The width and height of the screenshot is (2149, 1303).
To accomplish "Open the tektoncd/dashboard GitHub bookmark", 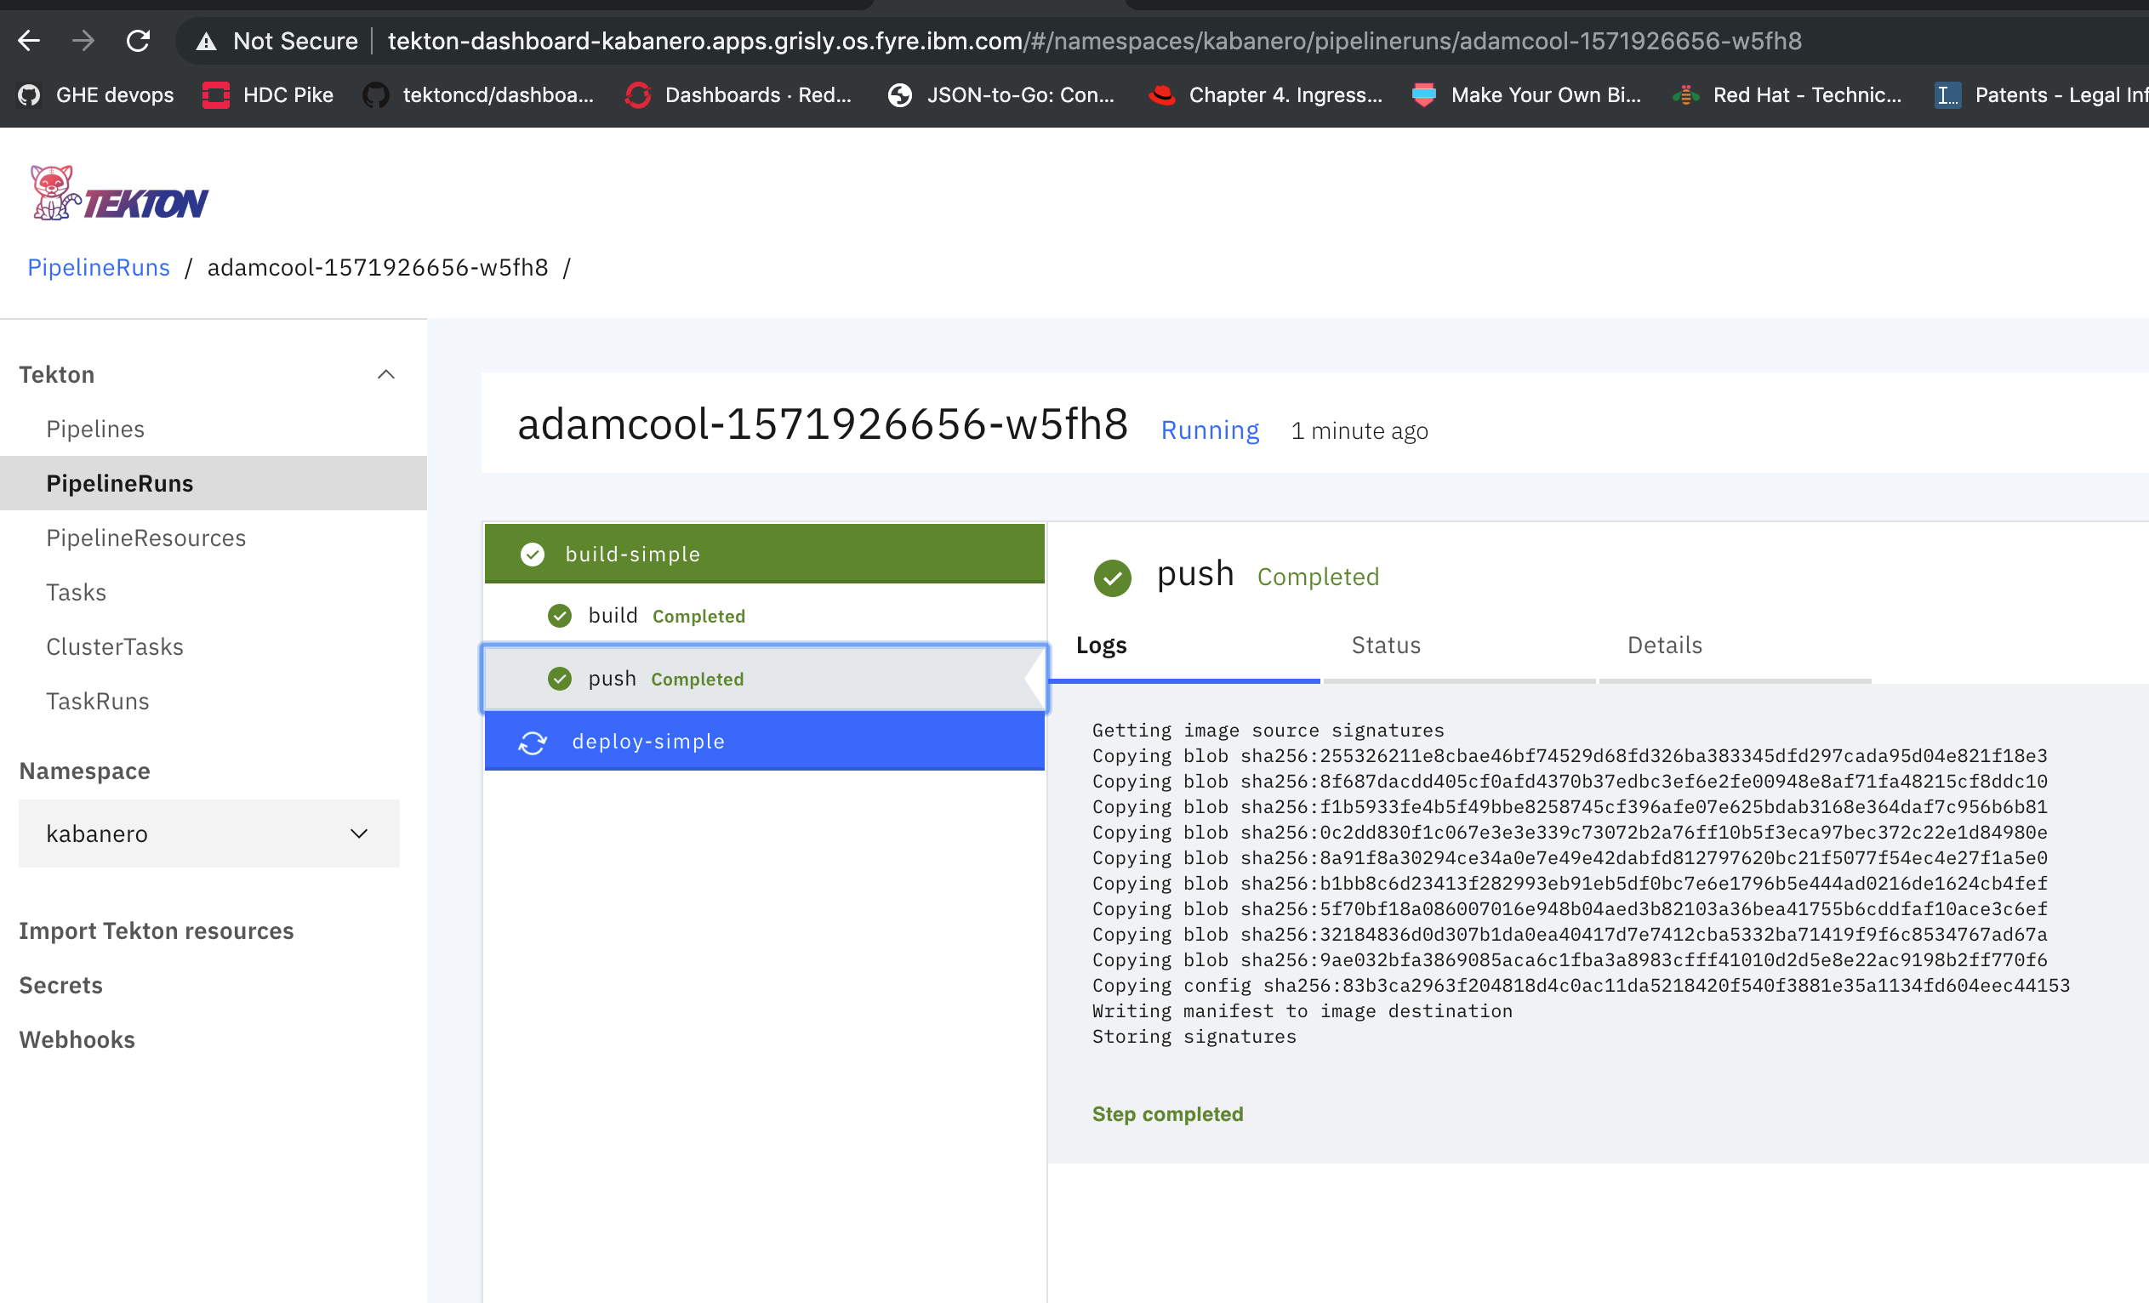I will click(x=478, y=95).
